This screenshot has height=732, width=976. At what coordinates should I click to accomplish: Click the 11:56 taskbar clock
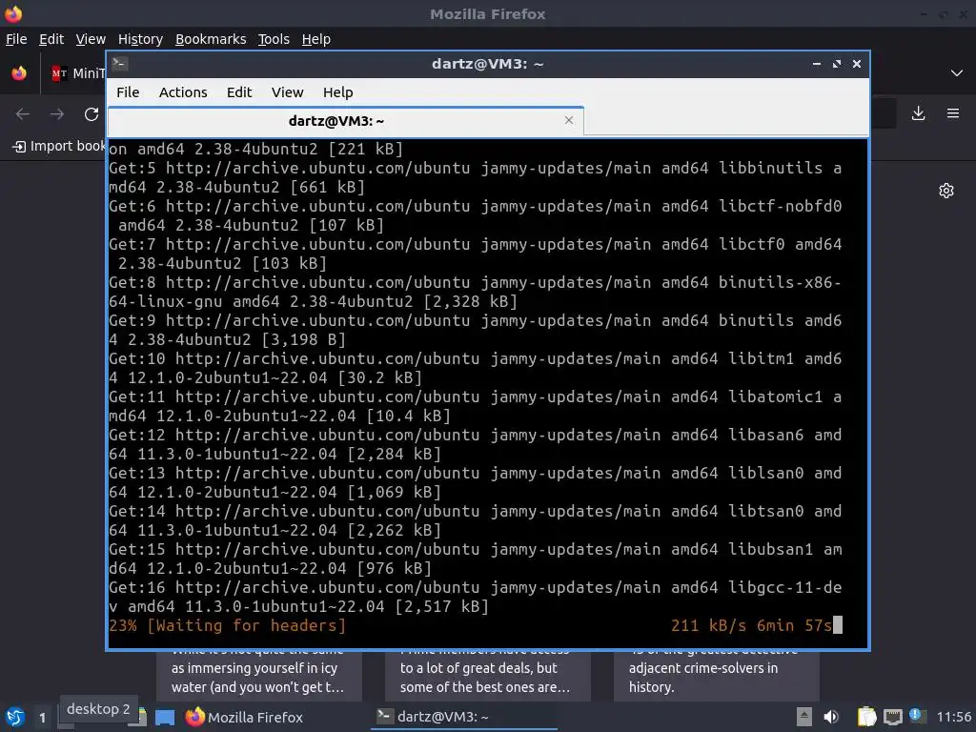tap(953, 717)
